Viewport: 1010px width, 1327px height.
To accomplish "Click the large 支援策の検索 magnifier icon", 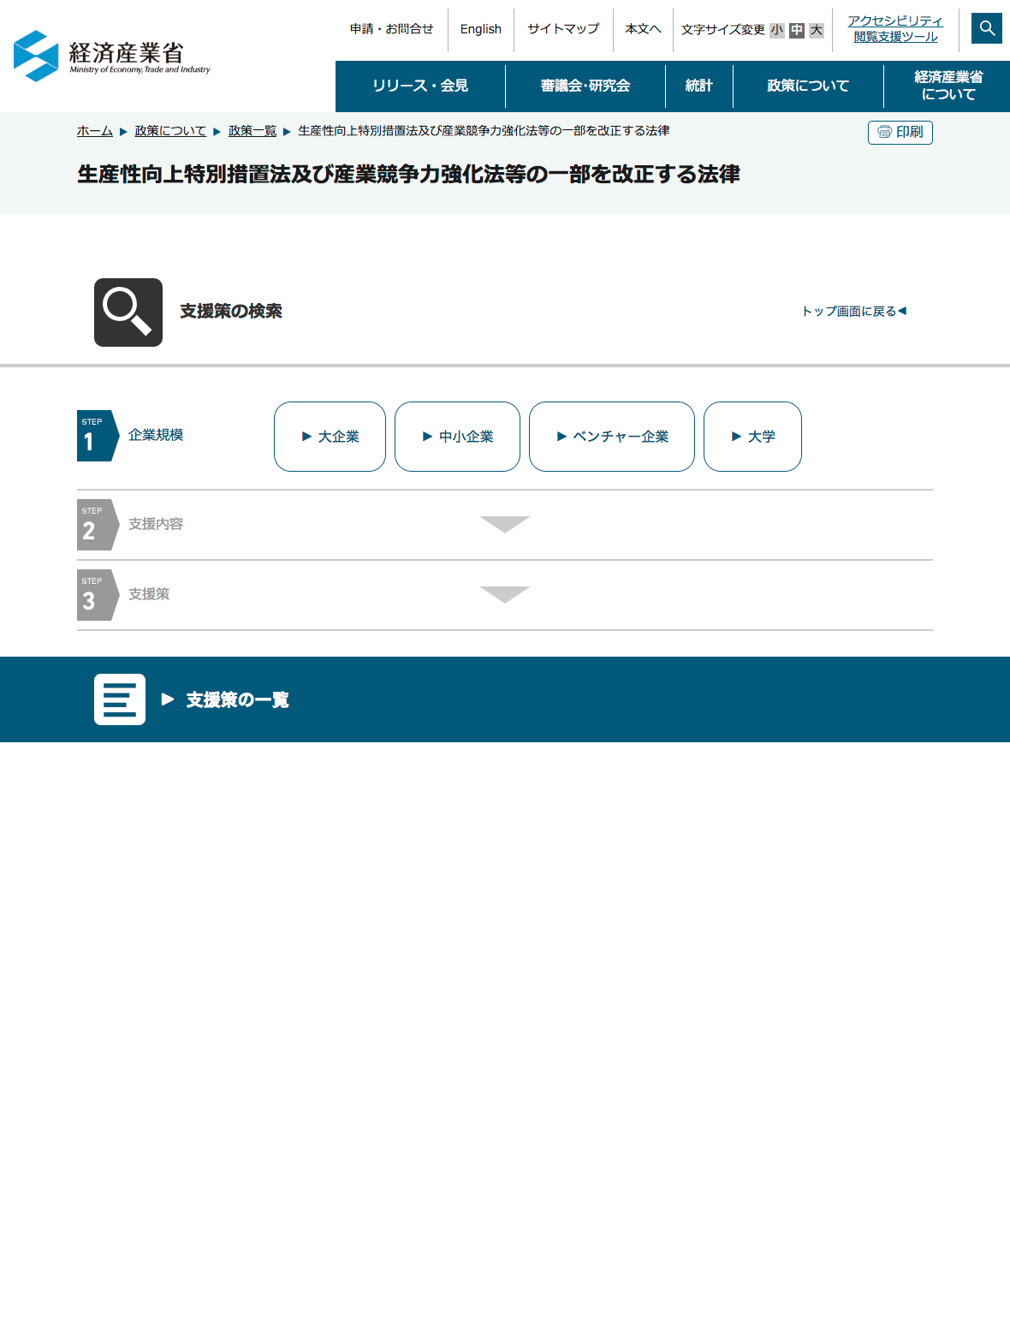I will pyautogui.click(x=128, y=312).
